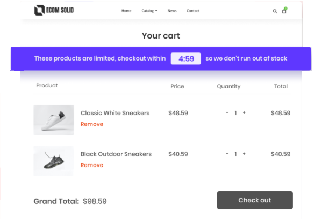Viewport: 315px width, 219px height.
Task: Open Classic White Sneakers product image
Action: [54, 120]
